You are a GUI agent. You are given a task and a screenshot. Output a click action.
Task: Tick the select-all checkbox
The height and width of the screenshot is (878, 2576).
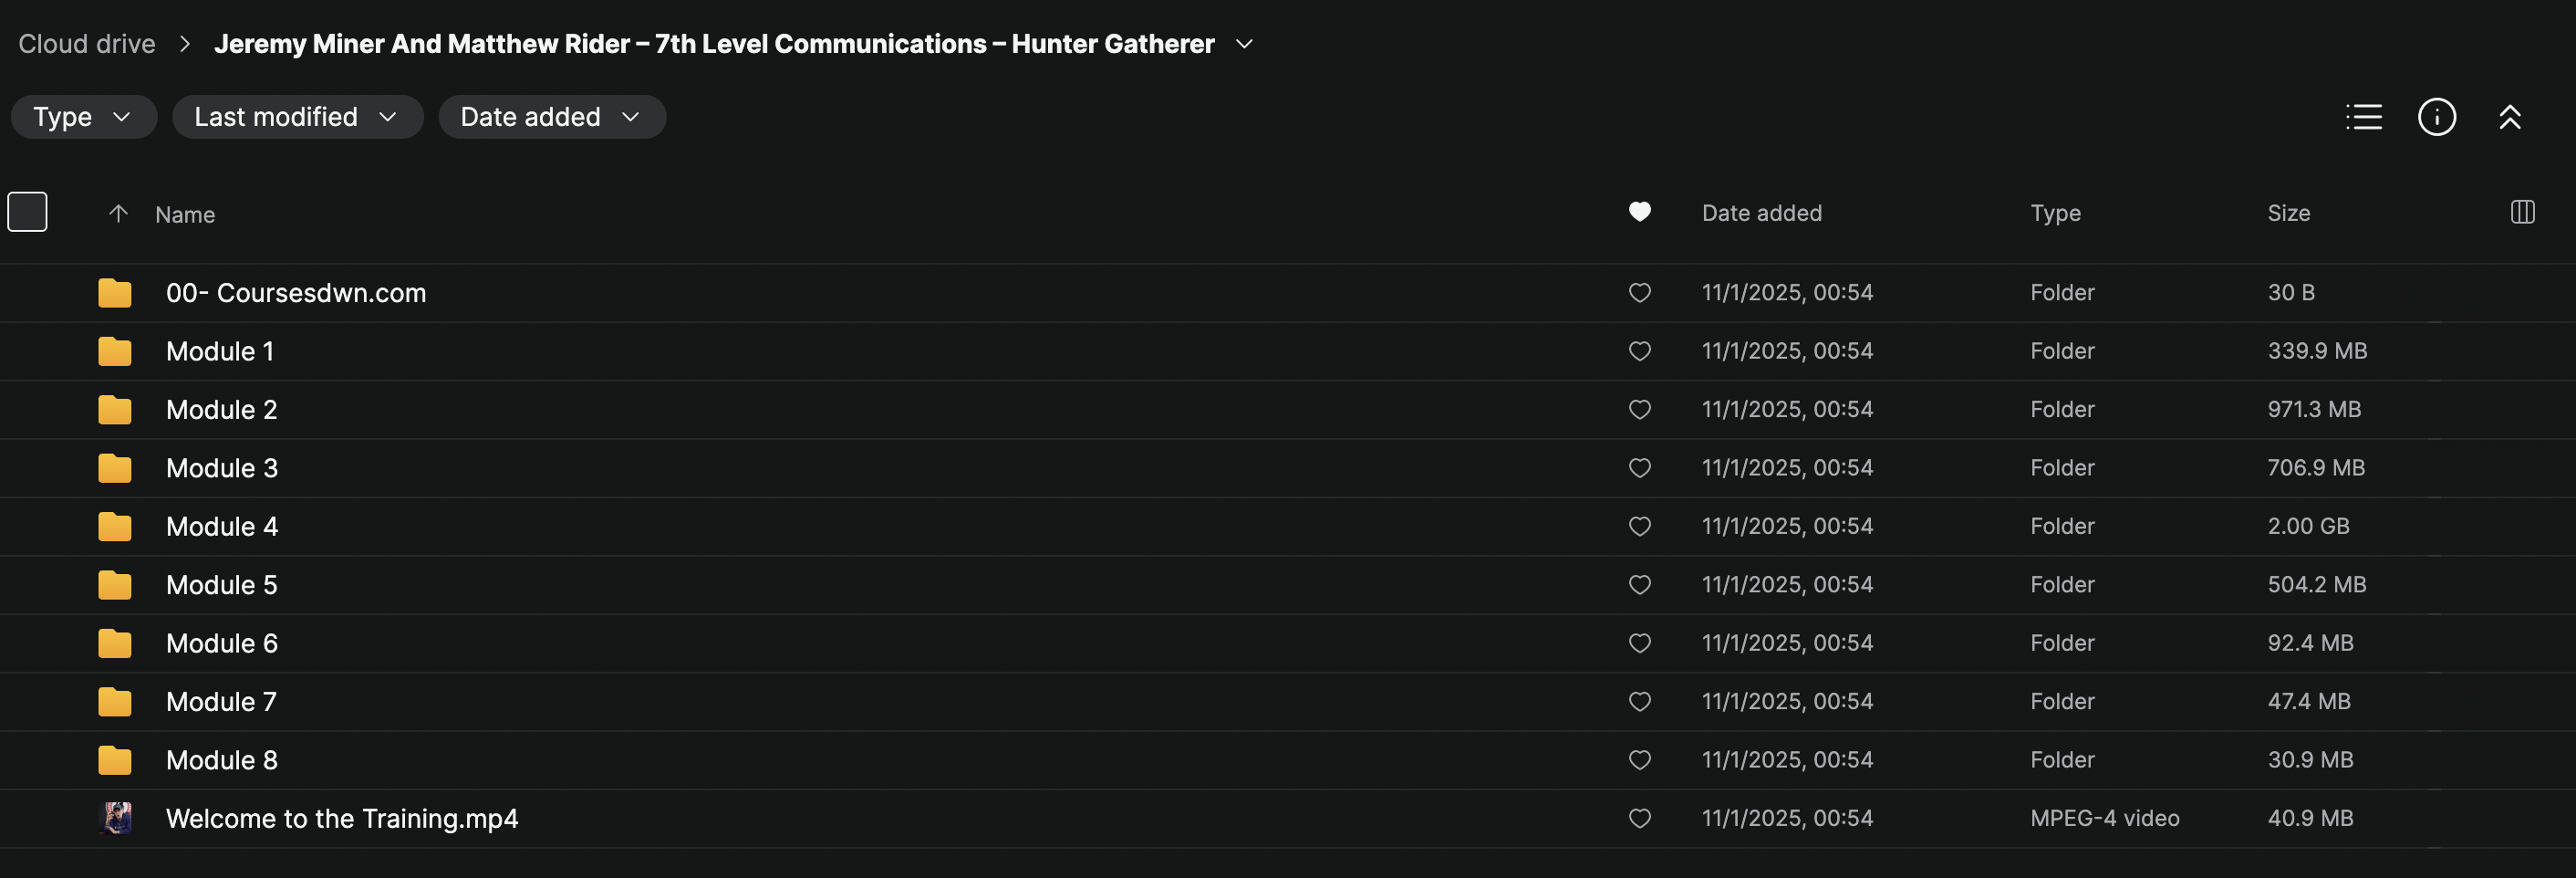27,212
